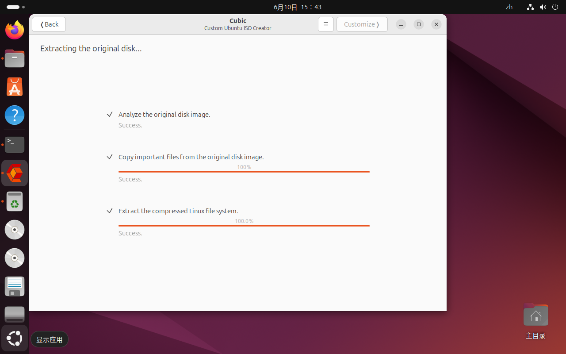This screenshot has width=566, height=354.
Task: Click the checkmark beside Copy important files
Action: coord(110,157)
